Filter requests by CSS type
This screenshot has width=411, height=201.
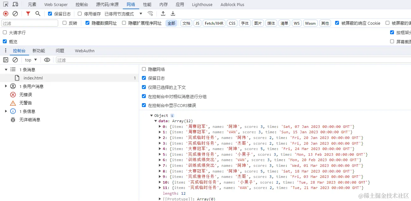tap(232, 23)
